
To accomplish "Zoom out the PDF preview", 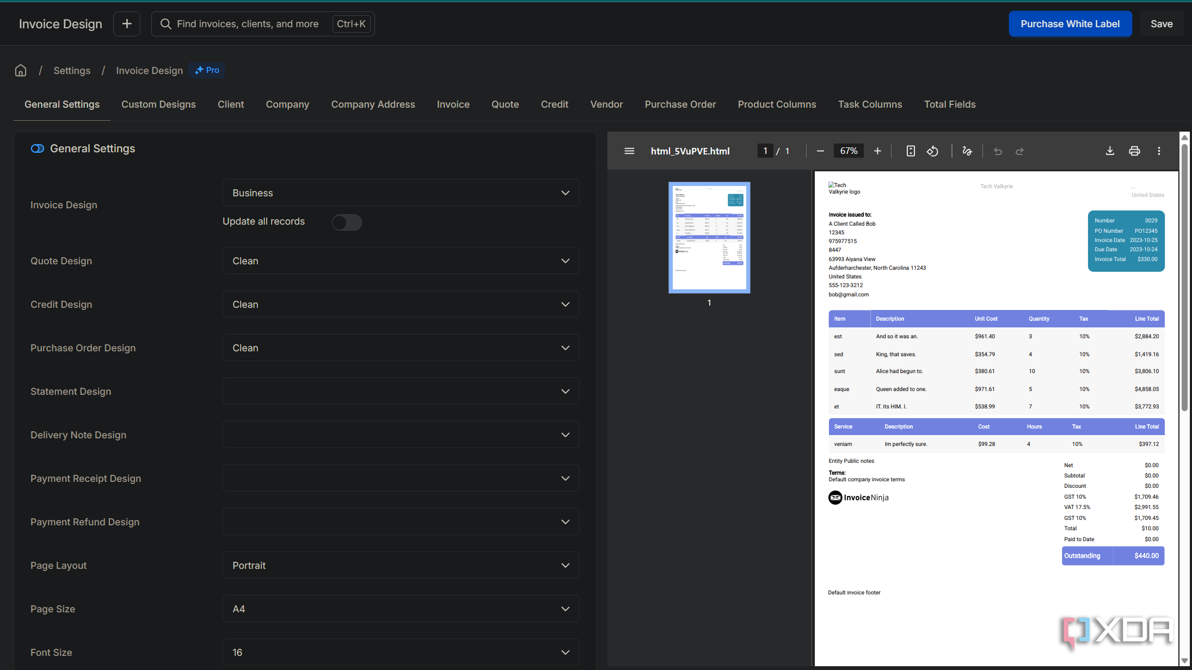I will (820, 151).
